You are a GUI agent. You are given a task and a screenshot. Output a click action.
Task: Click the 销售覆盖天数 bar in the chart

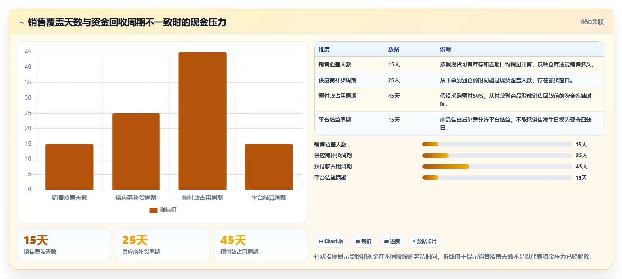69,167
